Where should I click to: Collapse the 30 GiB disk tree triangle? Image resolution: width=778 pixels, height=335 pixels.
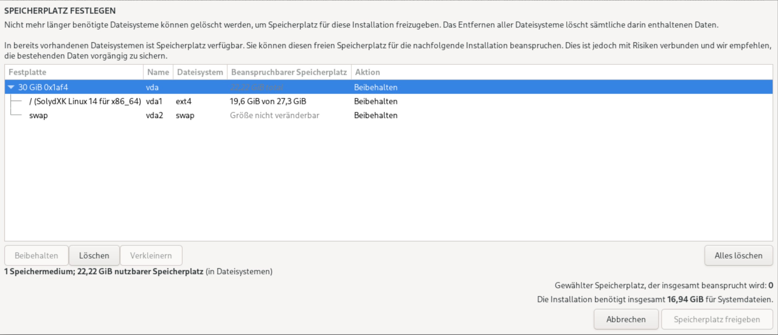[x=11, y=87]
